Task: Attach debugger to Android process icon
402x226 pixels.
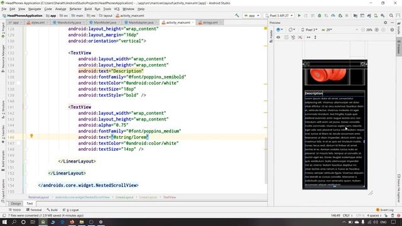Action: [x=340, y=16]
